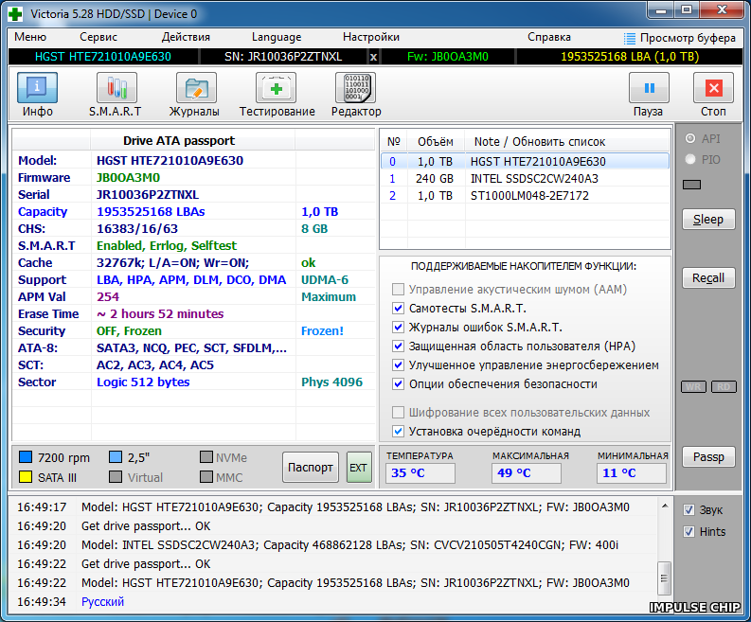The height and width of the screenshot is (622, 751).
Task: Open the Справка menu
Action: point(549,37)
